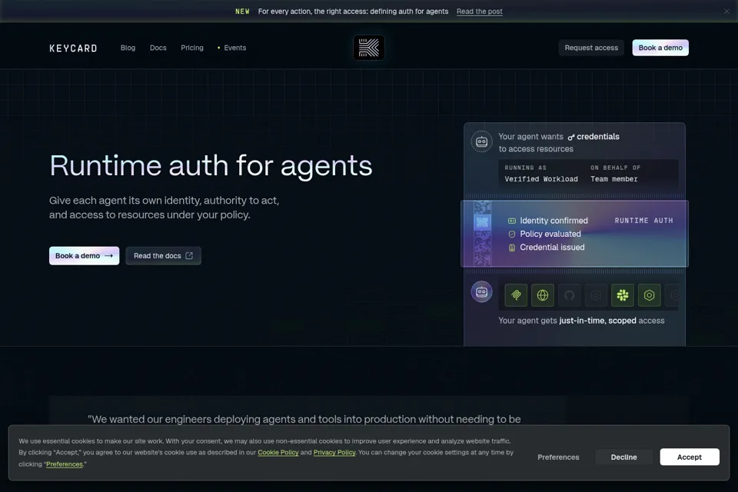Image resolution: width=738 pixels, height=492 pixels.
Task: Click the Keycard K logo icon
Action: coord(368,48)
